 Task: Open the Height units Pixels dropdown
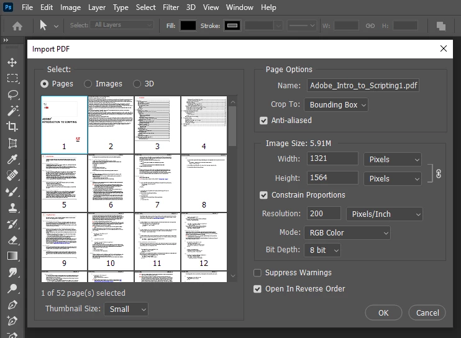pyautogui.click(x=393, y=179)
